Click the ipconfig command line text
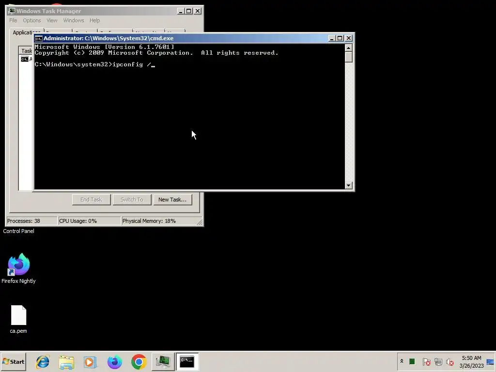The image size is (496, 372). click(95, 64)
